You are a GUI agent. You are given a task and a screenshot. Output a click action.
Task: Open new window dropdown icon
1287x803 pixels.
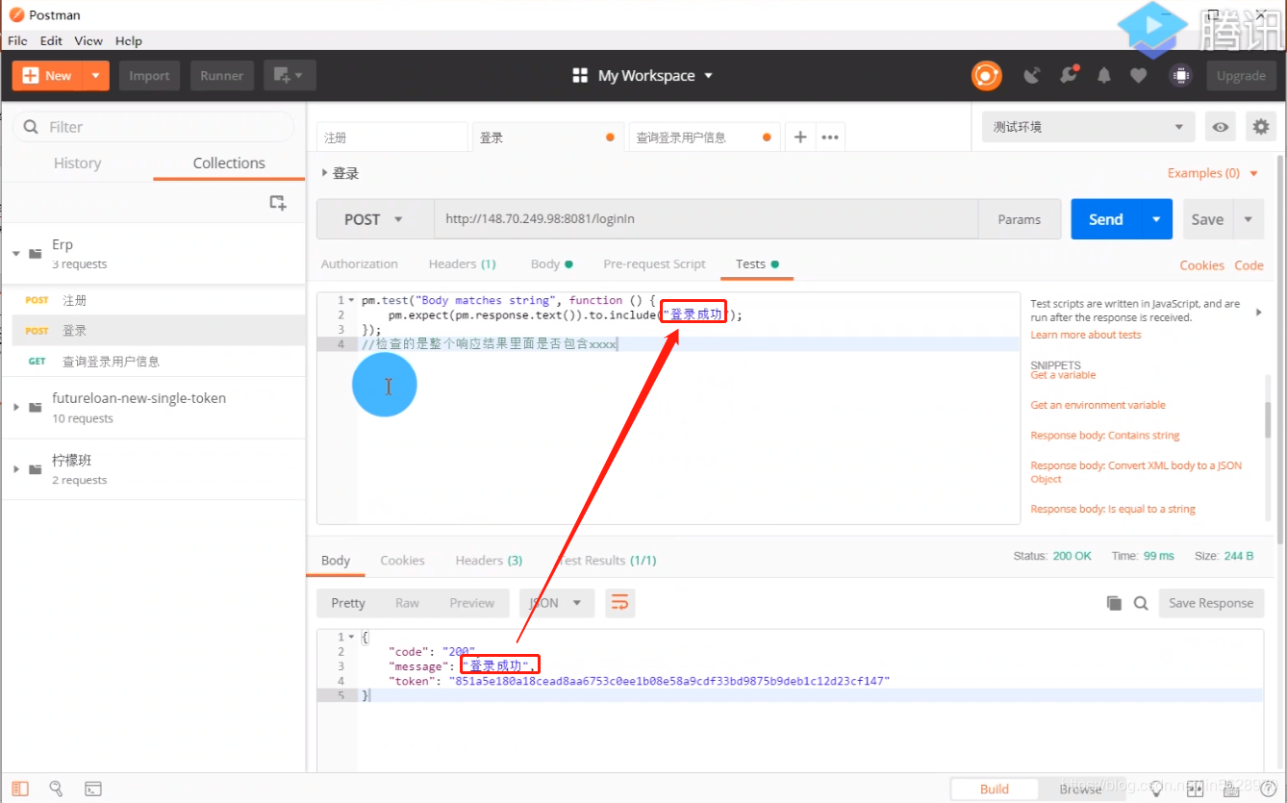click(x=290, y=76)
